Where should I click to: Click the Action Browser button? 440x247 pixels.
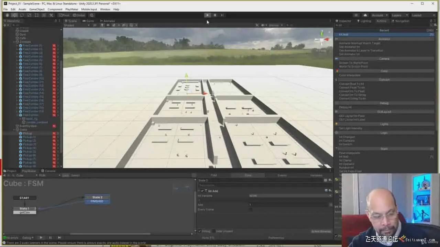(x=321, y=231)
